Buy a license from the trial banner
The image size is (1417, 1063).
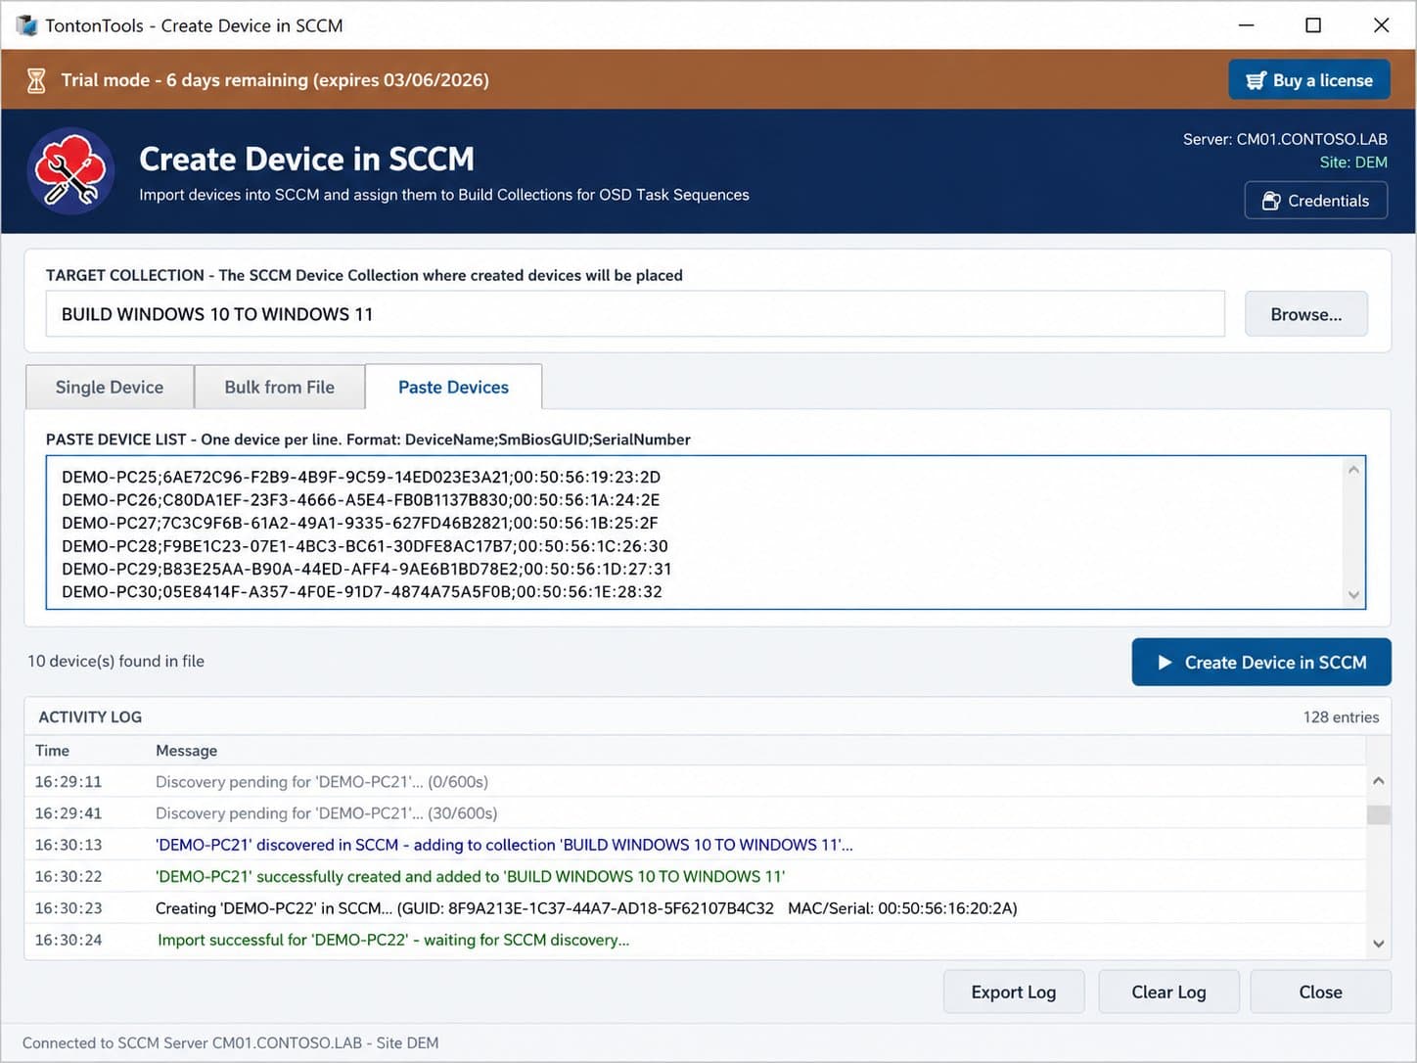tap(1309, 80)
